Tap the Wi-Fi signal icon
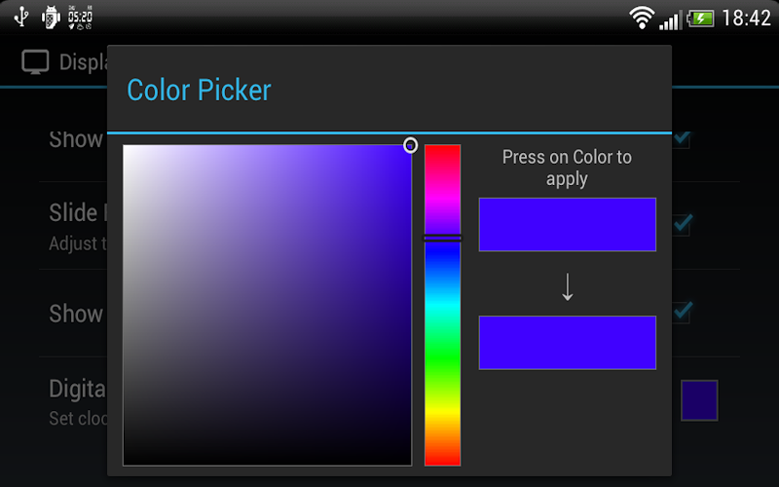Screen dimensions: 779x487 pos(641,18)
